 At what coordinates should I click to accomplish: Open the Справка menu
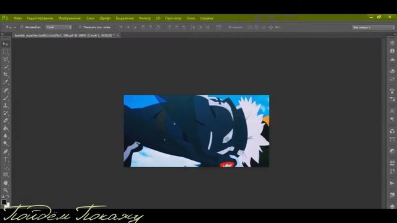pyautogui.click(x=207, y=18)
